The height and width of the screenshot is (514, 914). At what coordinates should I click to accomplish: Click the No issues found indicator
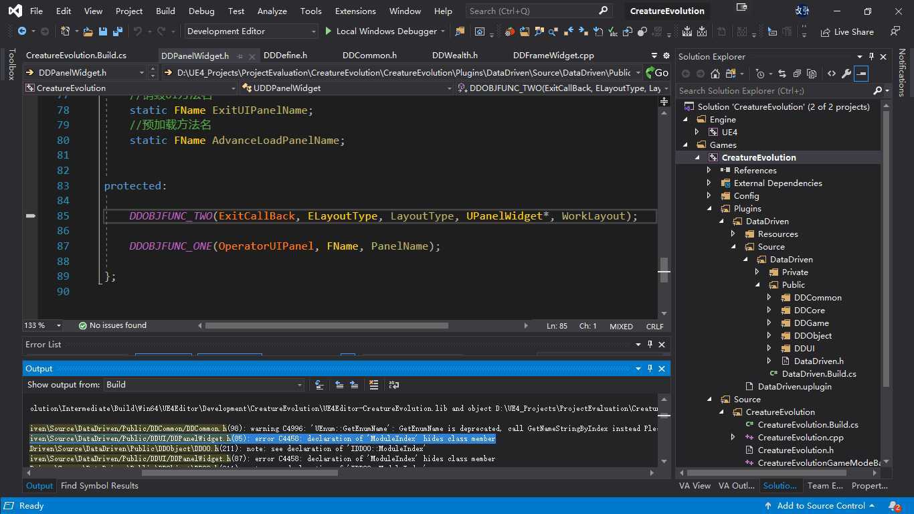[112, 326]
